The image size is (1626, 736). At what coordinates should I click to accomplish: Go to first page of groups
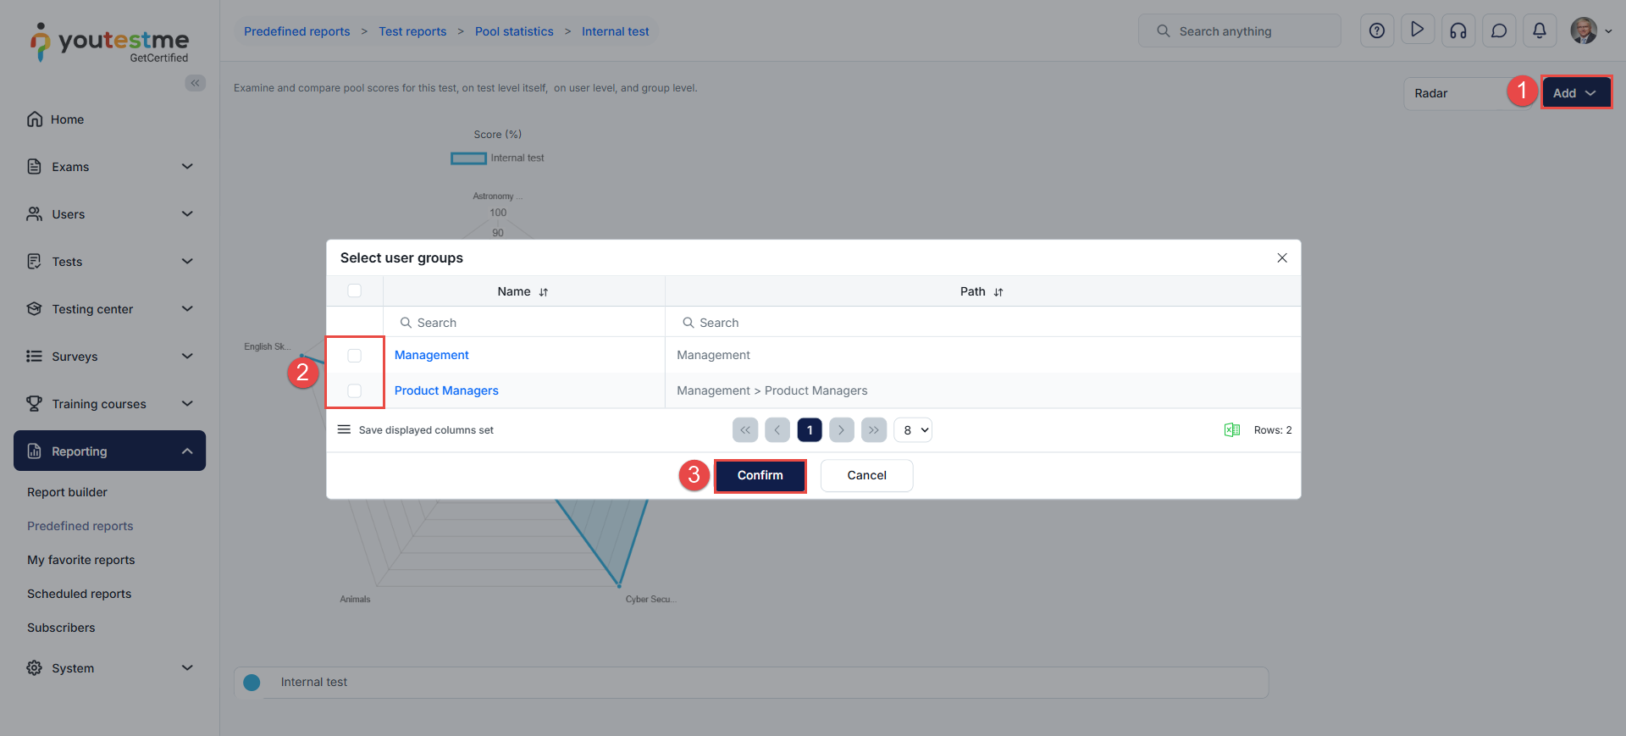745,430
